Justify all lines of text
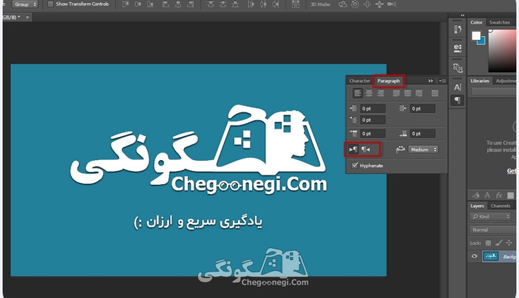519x298 pixels. click(x=435, y=93)
